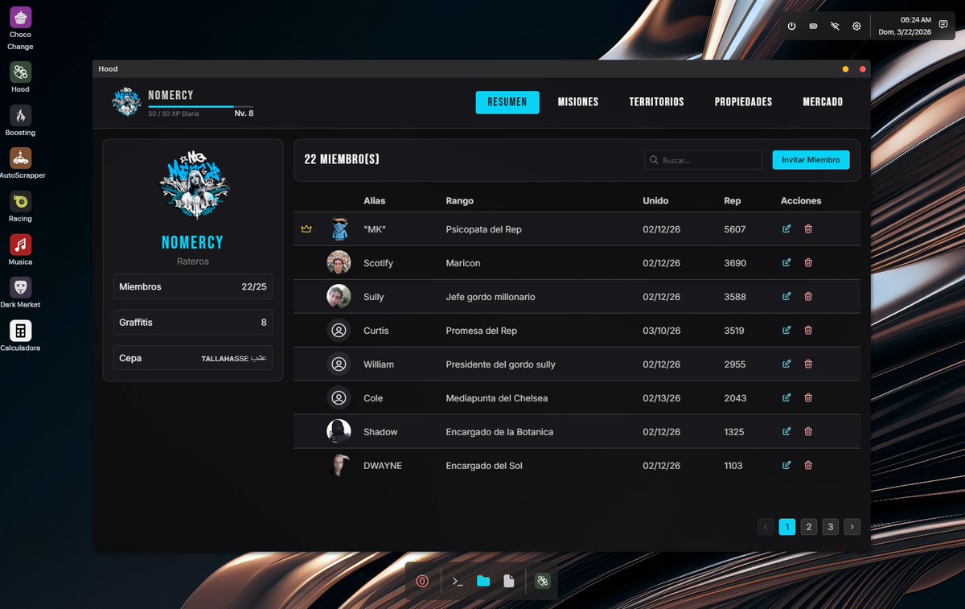Delete member Shadow

point(808,432)
